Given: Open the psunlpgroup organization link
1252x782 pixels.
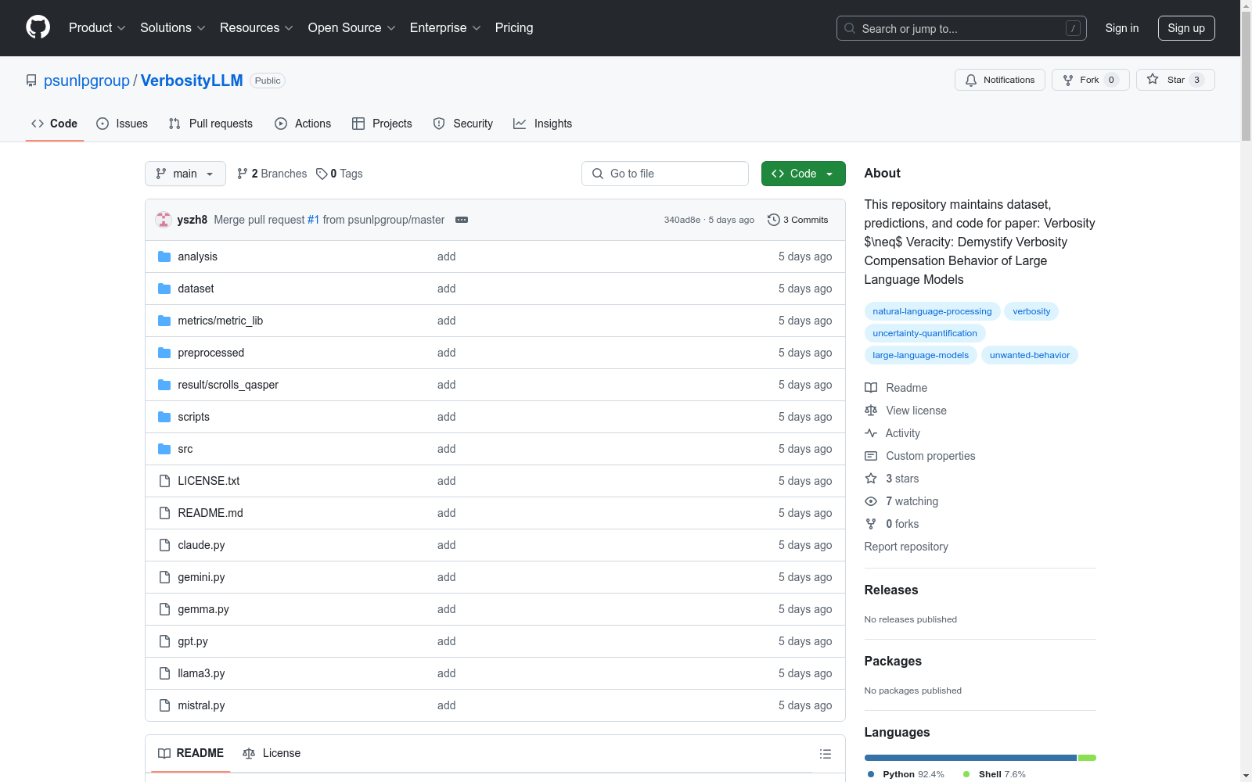Looking at the screenshot, I should (x=87, y=81).
